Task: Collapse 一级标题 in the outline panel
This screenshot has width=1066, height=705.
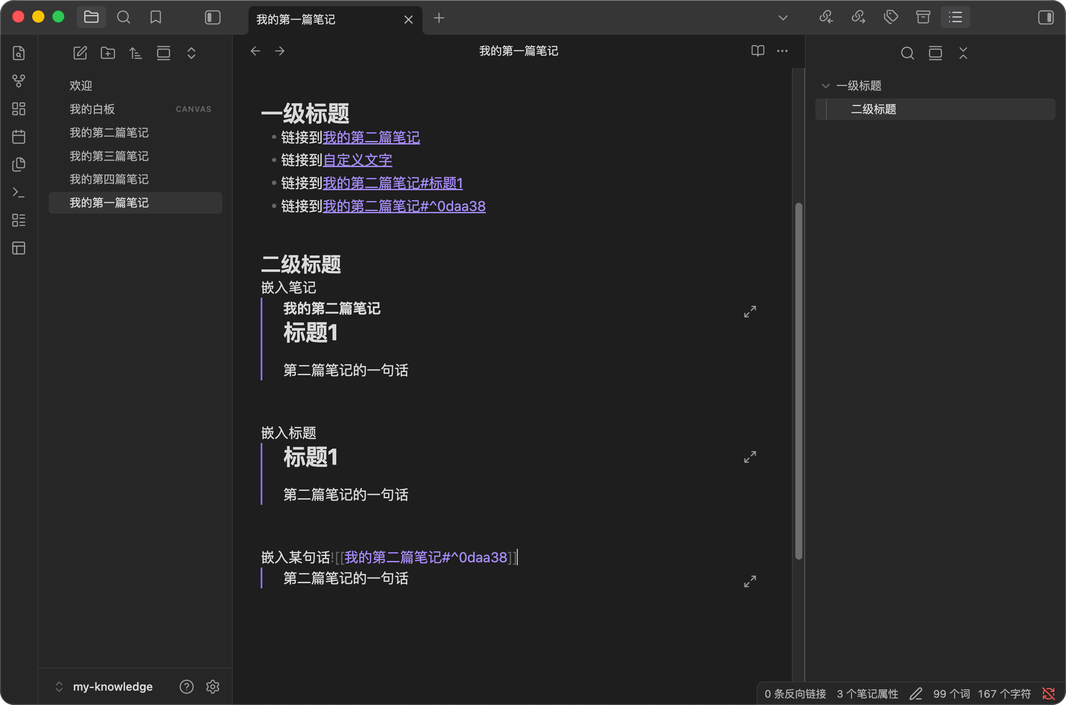Action: [825, 85]
